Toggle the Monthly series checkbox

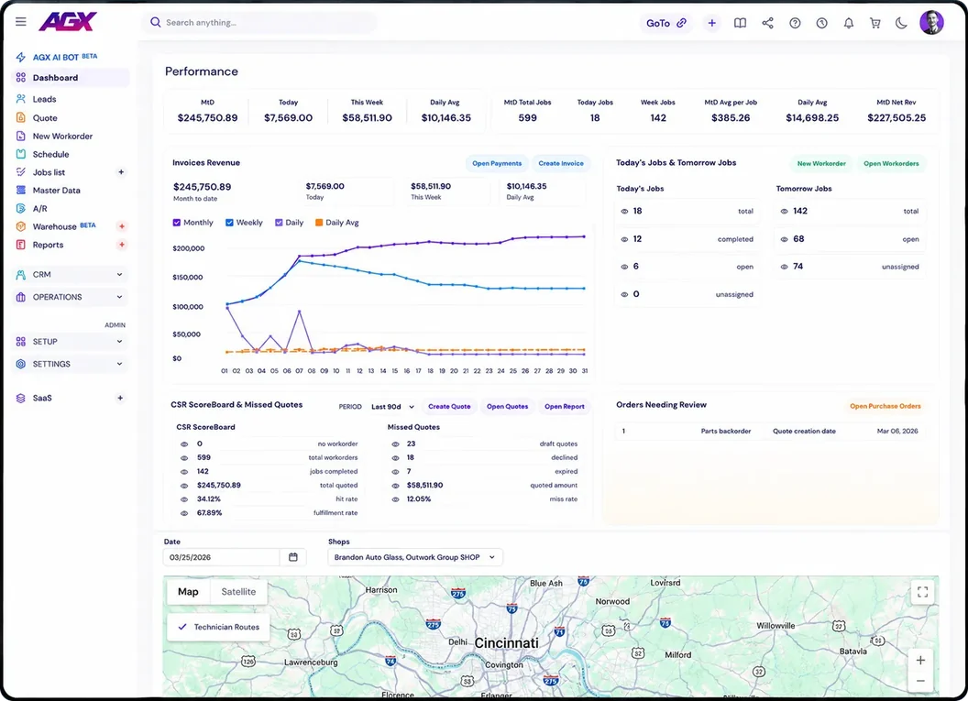pos(177,223)
